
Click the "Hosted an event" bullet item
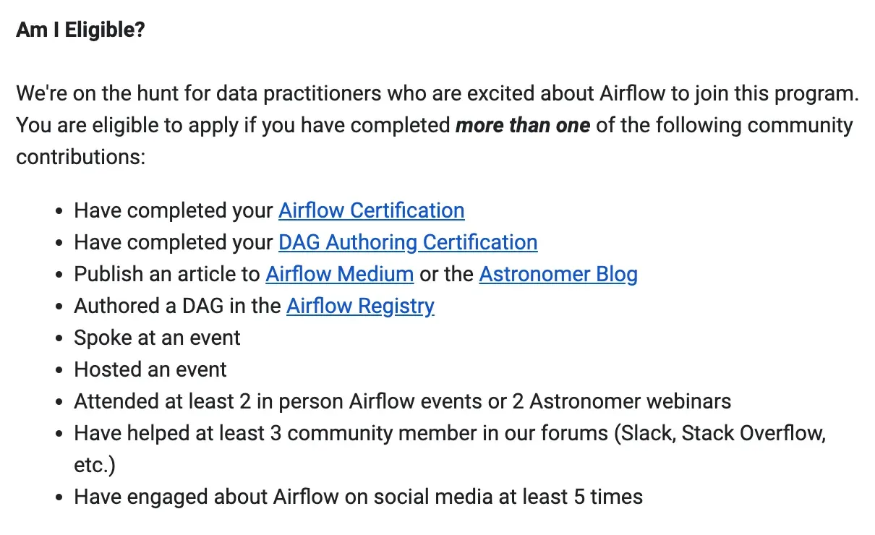pyautogui.click(x=150, y=369)
